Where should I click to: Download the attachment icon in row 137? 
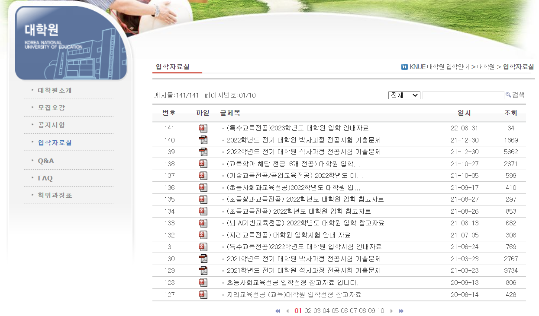point(203,176)
